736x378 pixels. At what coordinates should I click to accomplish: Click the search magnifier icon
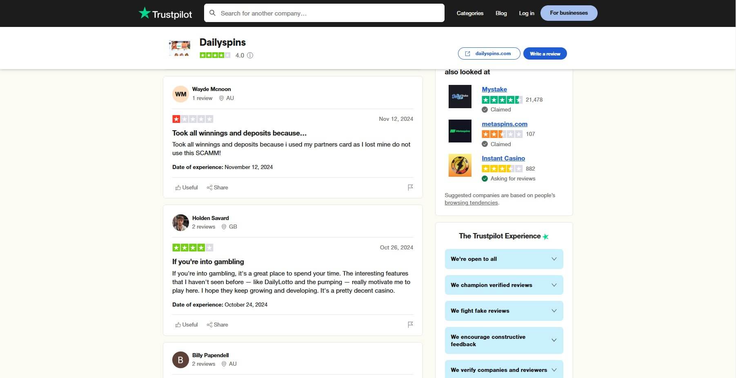[x=213, y=13]
